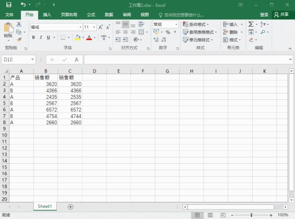
Task: Expand the 条件格式 dropdown menu
Action: (196, 24)
